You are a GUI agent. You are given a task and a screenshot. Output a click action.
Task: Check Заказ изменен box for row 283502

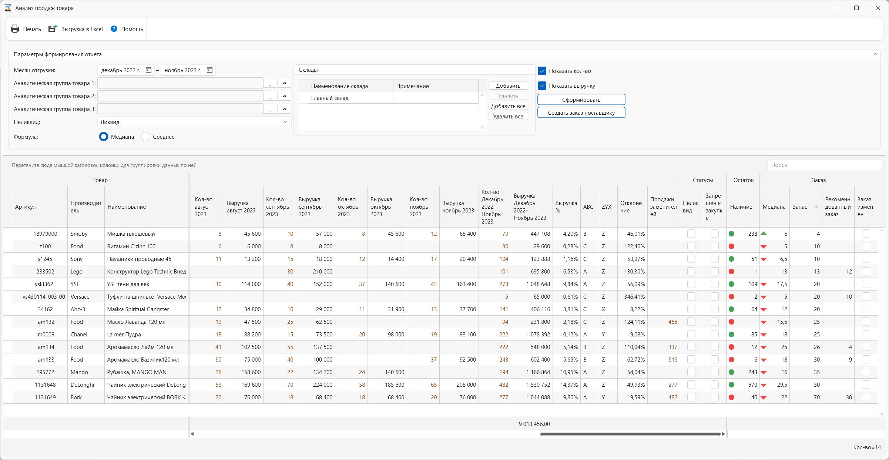pos(866,272)
